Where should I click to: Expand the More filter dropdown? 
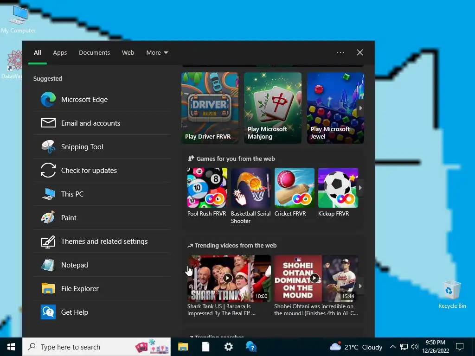click(157, 52)
